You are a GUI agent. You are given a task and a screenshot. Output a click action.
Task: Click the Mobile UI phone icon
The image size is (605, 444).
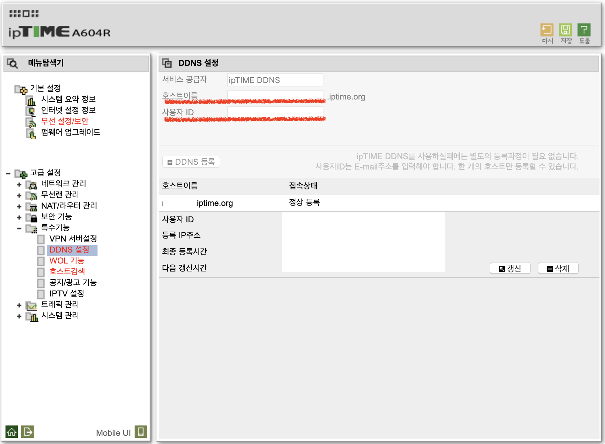141,432
